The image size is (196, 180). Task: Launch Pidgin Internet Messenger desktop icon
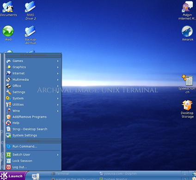[x=187, y=6]
